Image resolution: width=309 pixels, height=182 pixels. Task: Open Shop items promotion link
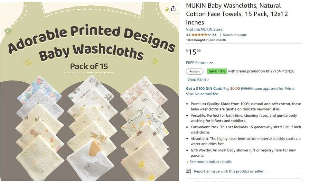pyautogui.click(x=198, y=79)
